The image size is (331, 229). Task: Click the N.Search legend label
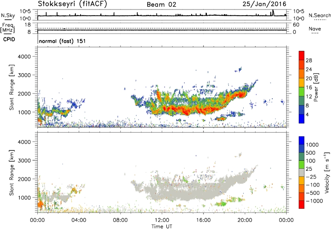[x=319, y=15]
